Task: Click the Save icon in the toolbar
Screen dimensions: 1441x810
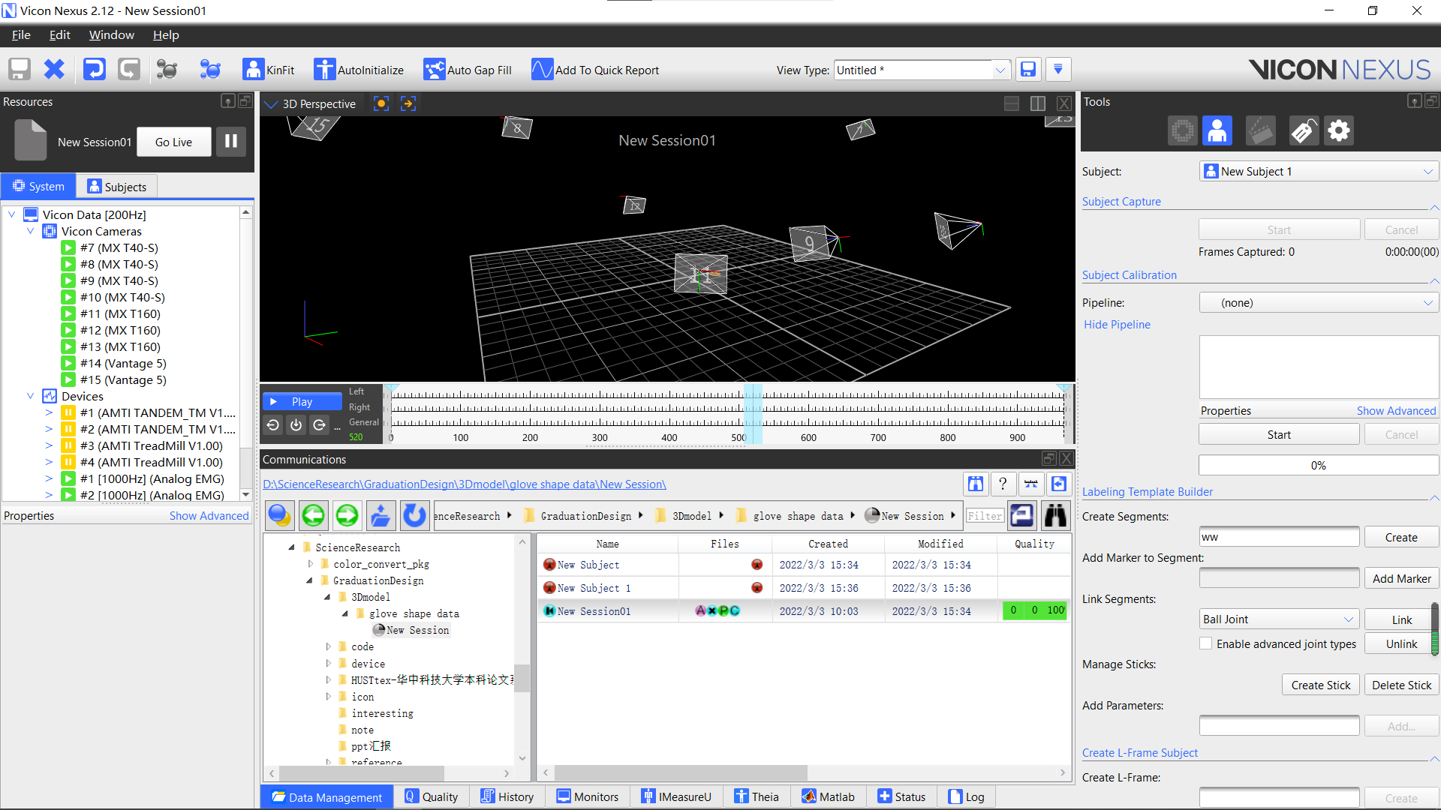Action: click(x=20, y=70)
